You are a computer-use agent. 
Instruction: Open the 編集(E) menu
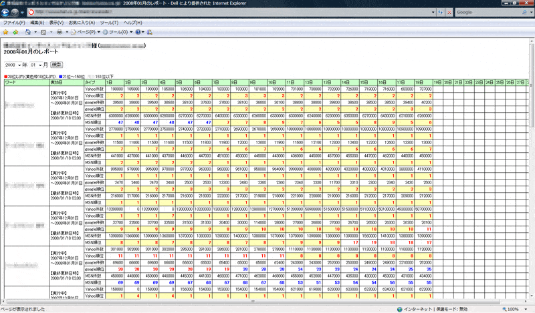pyautogui.click(x=37, y=23)
